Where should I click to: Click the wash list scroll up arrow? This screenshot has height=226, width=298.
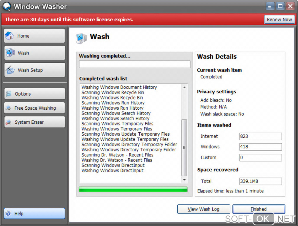click(x=184, y=87)
